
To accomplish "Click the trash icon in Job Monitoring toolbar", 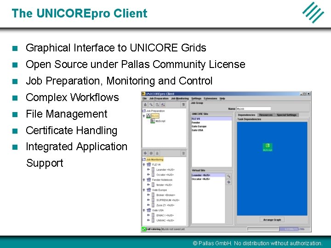I will click(x=183, y=153).
